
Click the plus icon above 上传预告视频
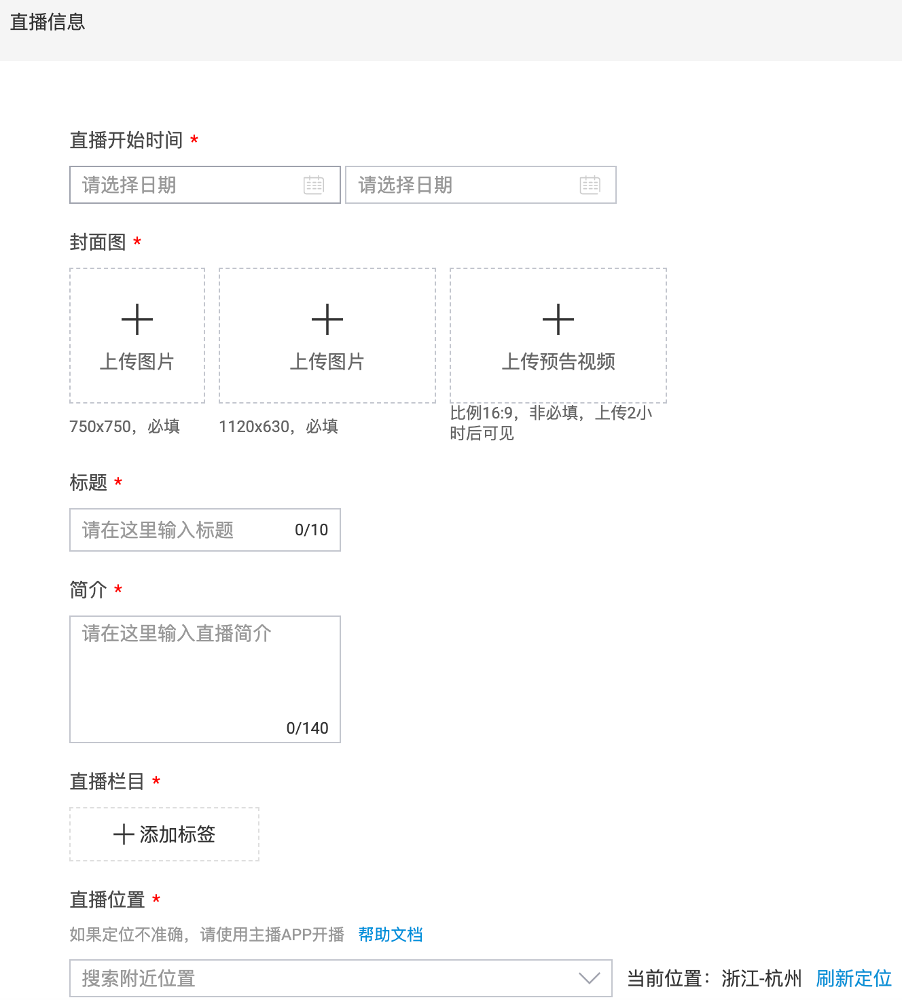click(x=558, y=319)
